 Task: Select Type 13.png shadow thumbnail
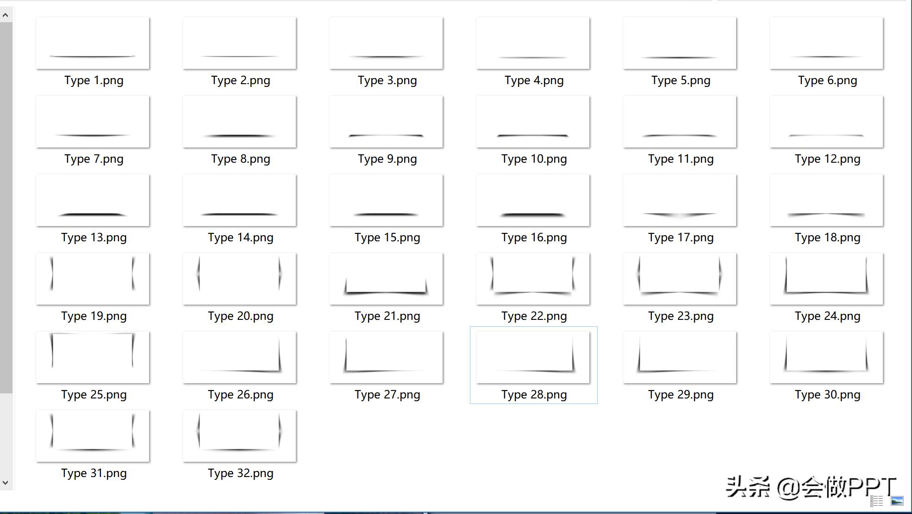point(93,201)
